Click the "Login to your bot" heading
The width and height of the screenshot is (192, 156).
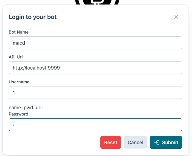[33, 17]
